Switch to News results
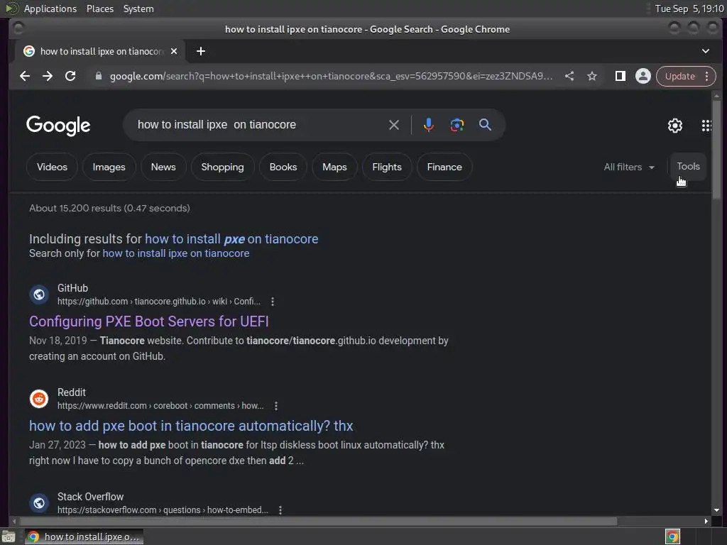727x545 pixels. coord(163,167)
